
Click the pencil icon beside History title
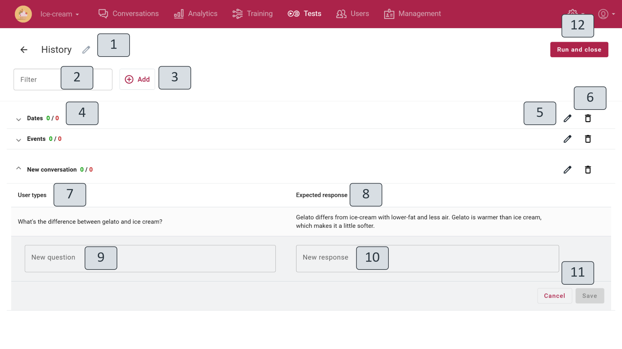pos(86,50)
